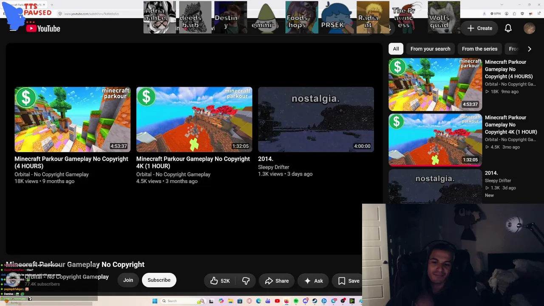Screen dimensions: 544x306
Task: Open end-screen title Minecraft Parkour Gameplay 4K (1 HOUR)
Action: (x=193, y=162)
